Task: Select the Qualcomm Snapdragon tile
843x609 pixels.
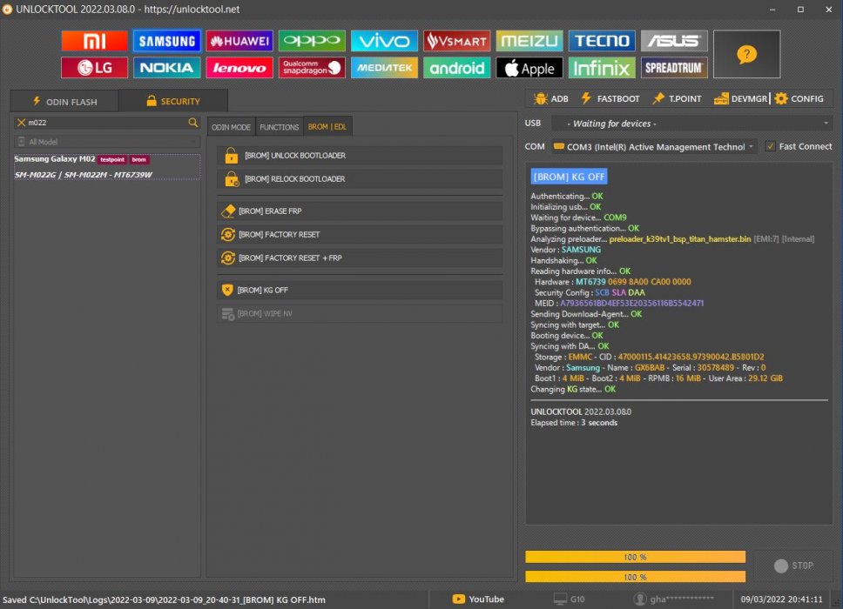Action: pyautogui.click(x=312, y=68)
